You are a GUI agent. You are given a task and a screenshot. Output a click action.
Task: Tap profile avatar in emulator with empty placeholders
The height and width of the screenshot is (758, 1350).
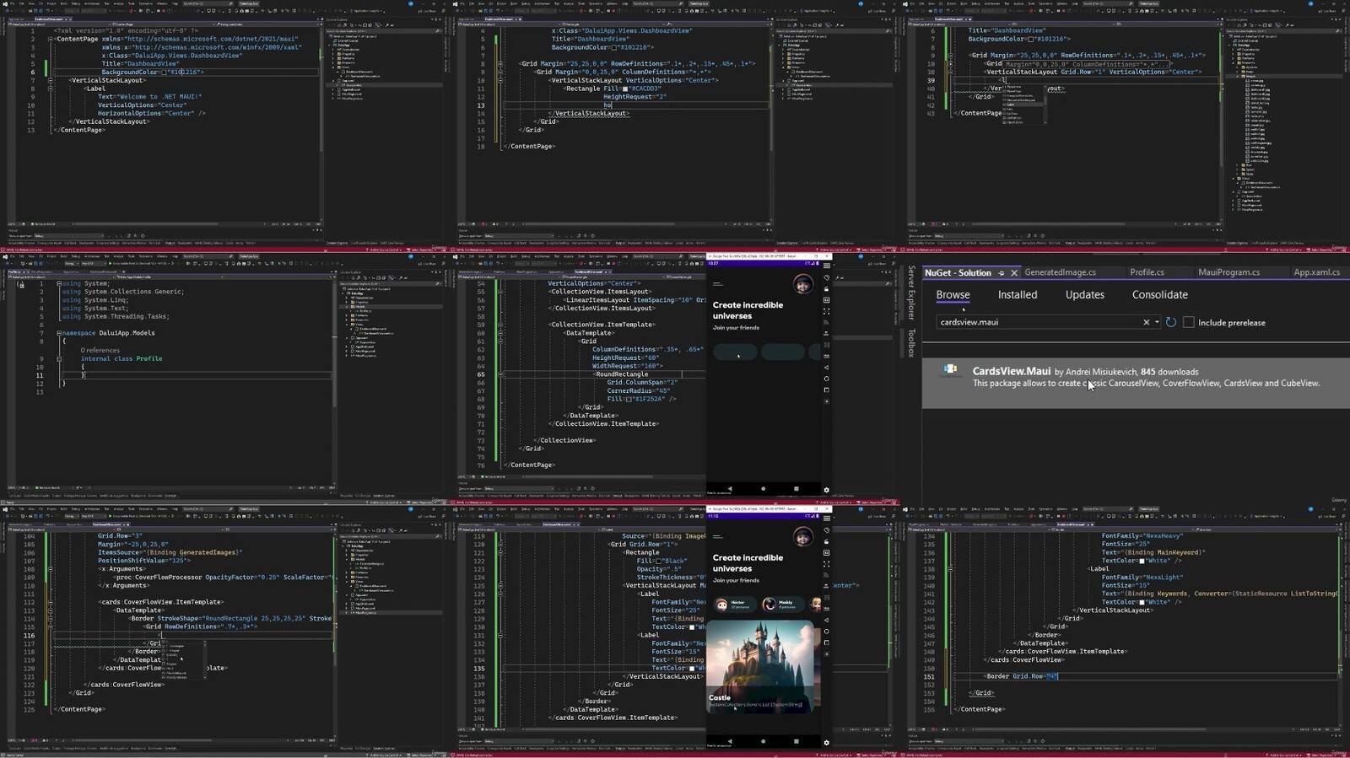pyautogui.click(x=802, y=284)
